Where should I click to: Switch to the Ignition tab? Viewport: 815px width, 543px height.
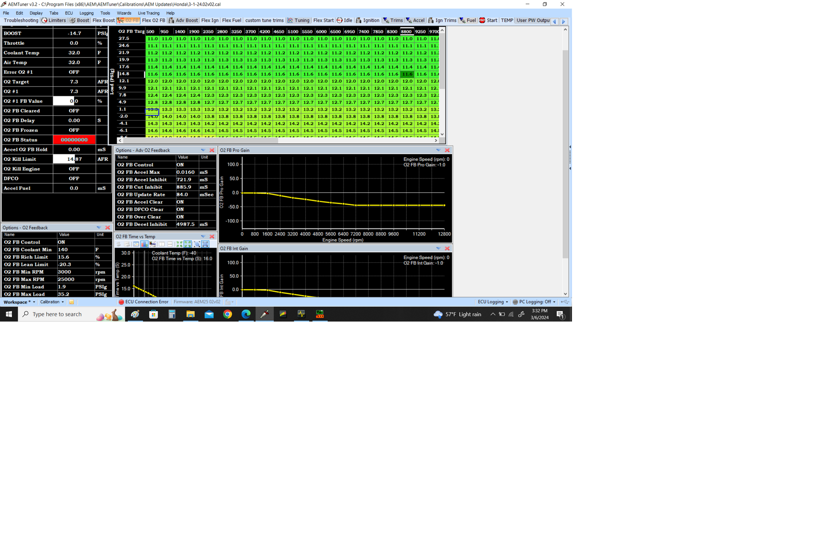368,20
